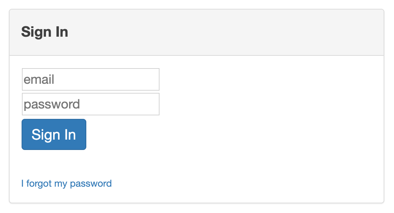Choose the second input of the form
Viewport: 394px width, 213px height.
(x=91, y=104)
